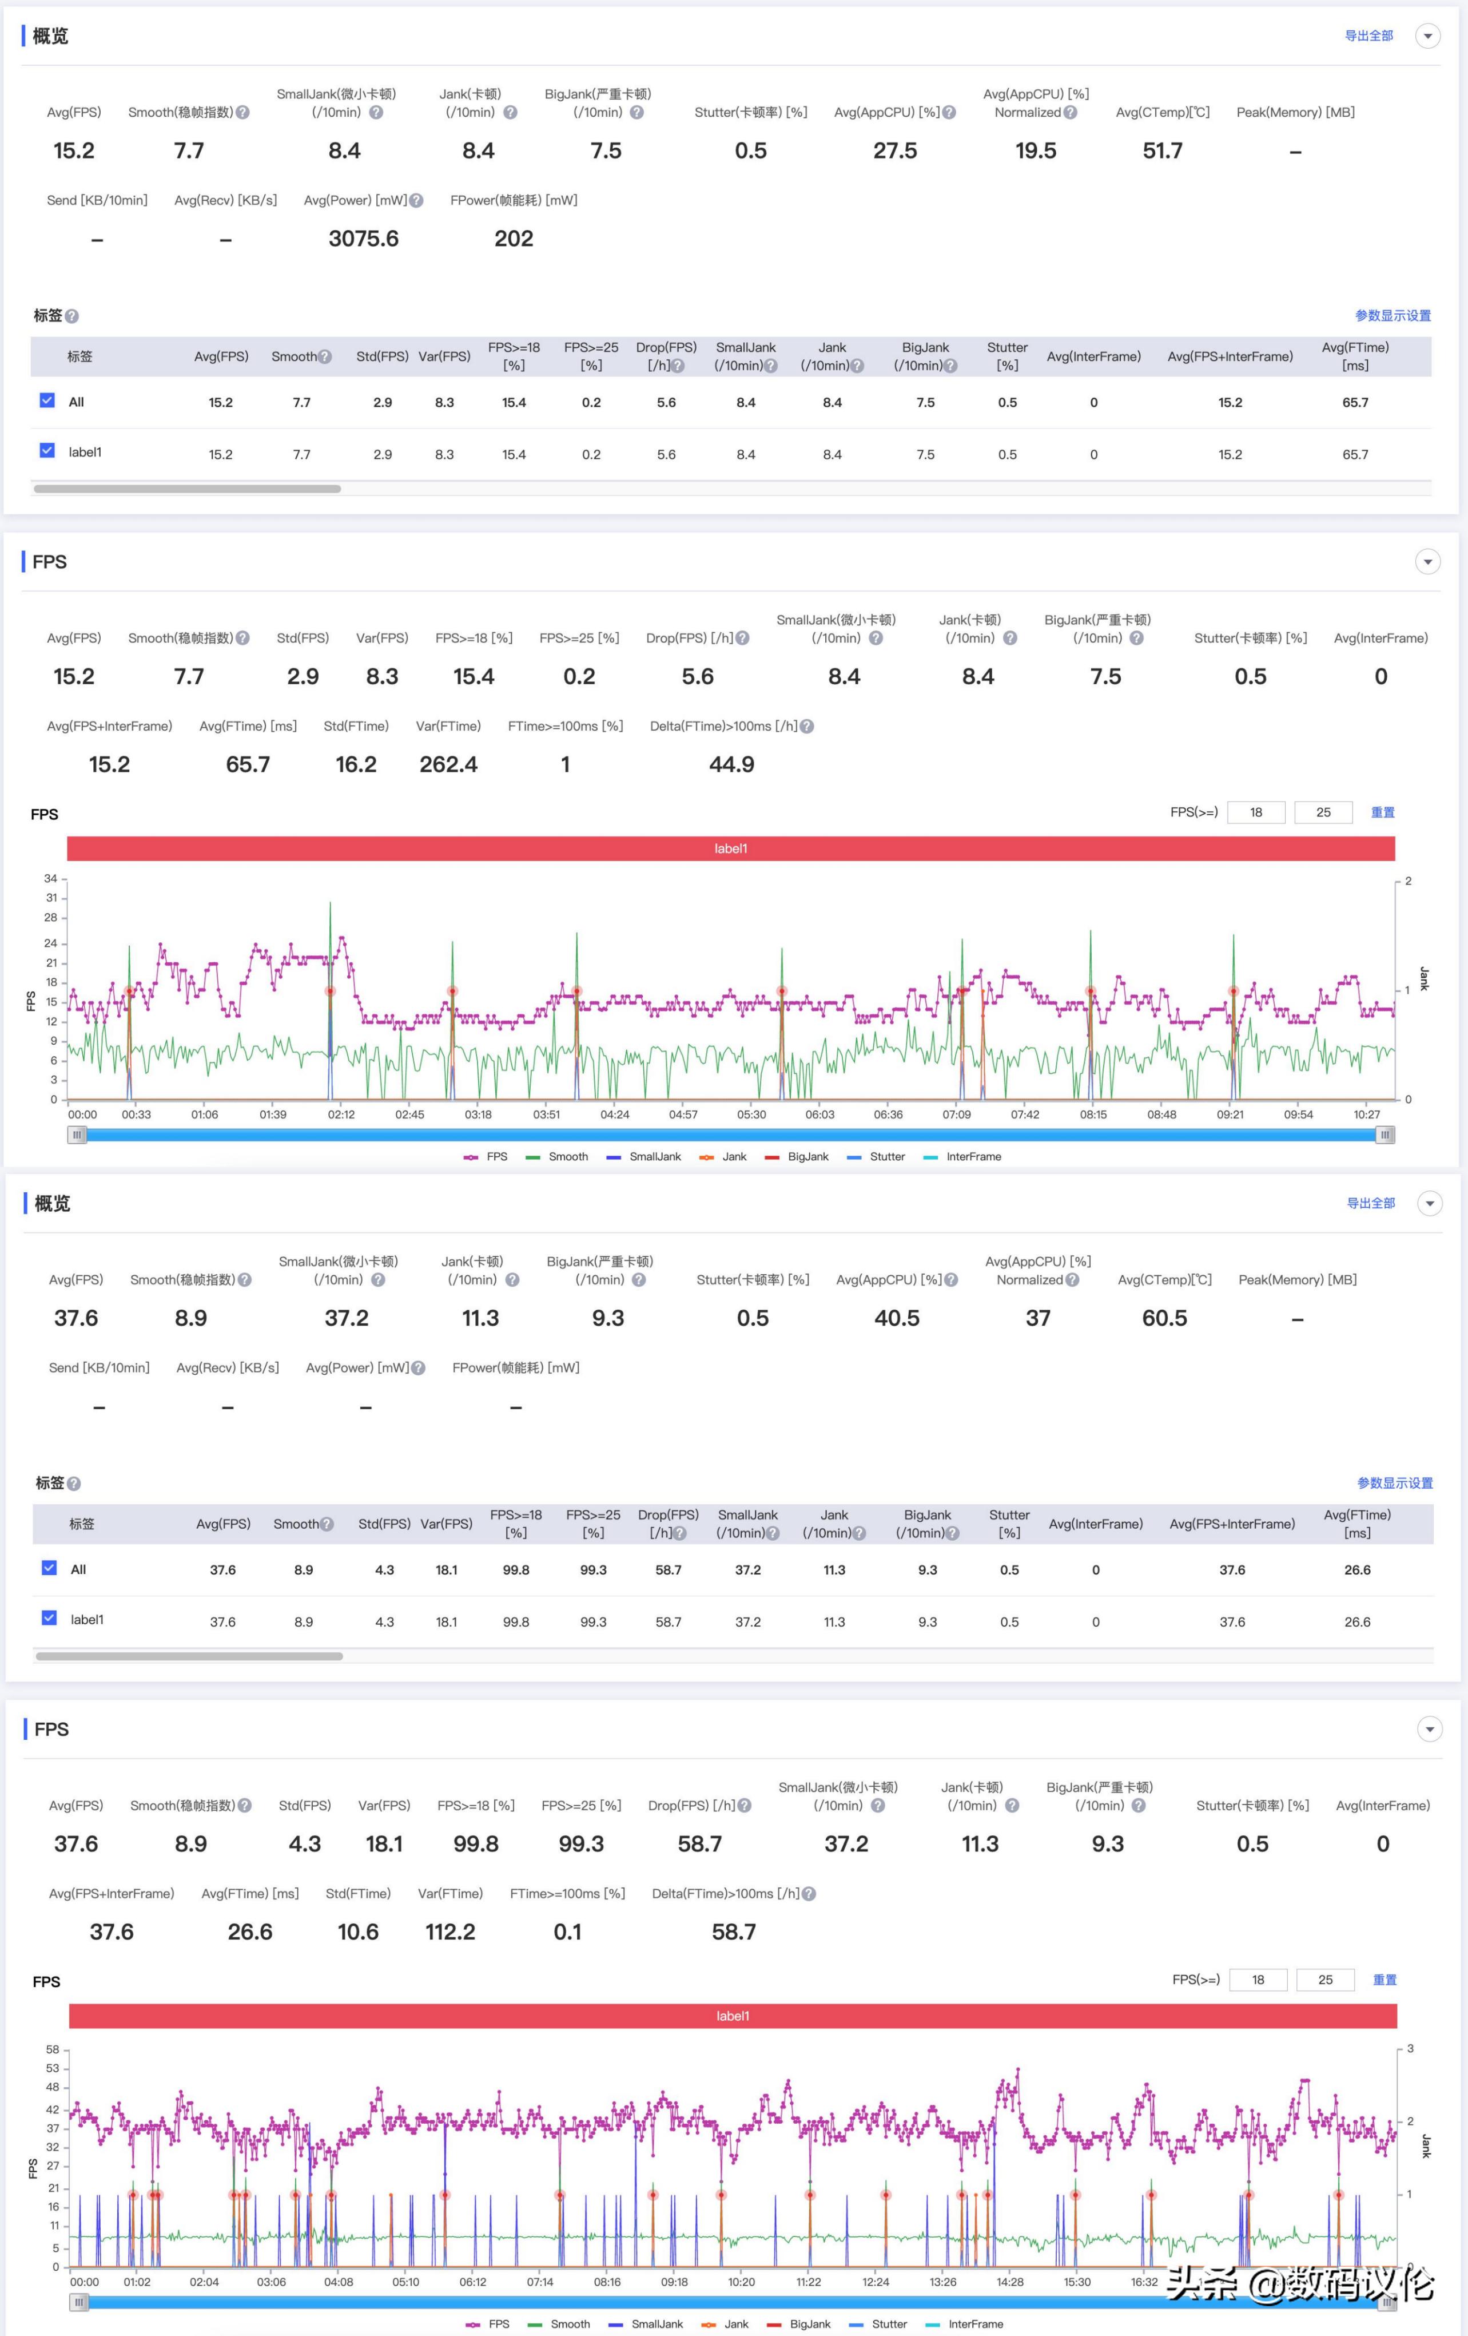The height and width of the screenshot is (2336, 1468).
Task: Collapse the second 概览 panel with its arrow
Action: pyautogui.click(x=1429, y=1204)
